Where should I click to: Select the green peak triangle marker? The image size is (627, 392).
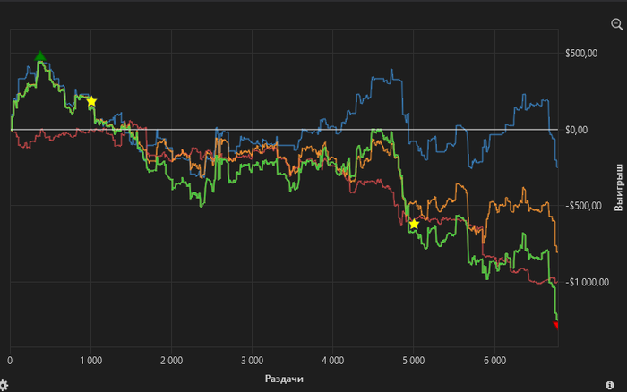coord(40,55)
